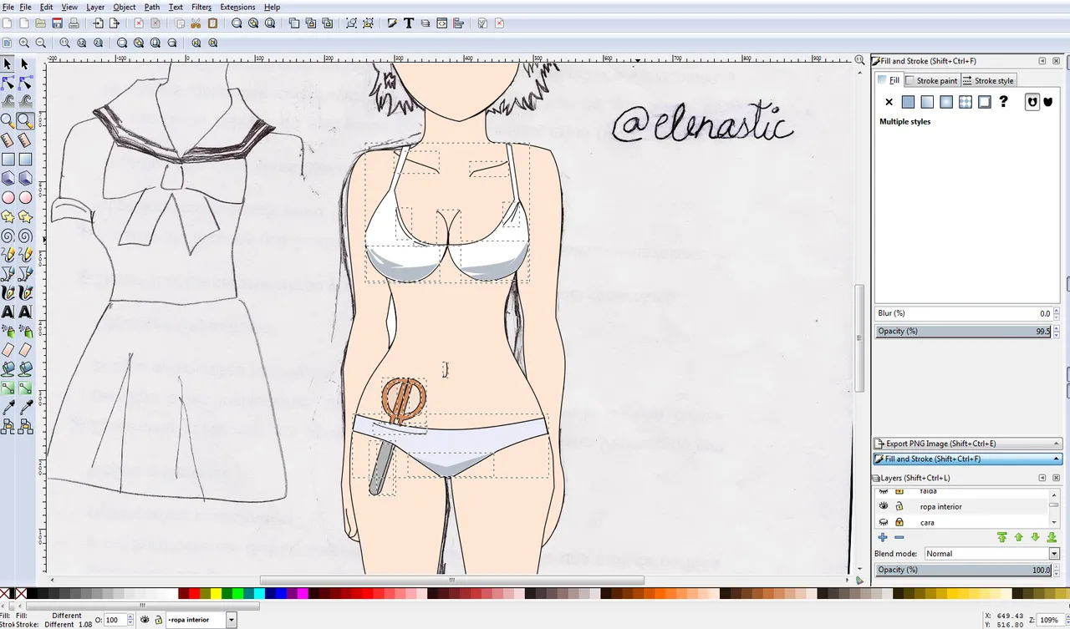
Task: Open current layer dropdown in status bar
Action: tap(232, 620)
